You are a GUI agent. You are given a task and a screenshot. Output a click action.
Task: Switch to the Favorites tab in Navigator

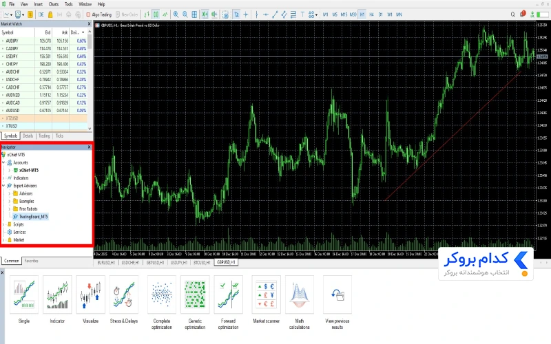coord(31,261)
